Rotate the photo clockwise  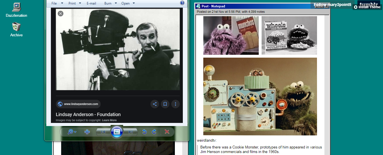point(154,132)
